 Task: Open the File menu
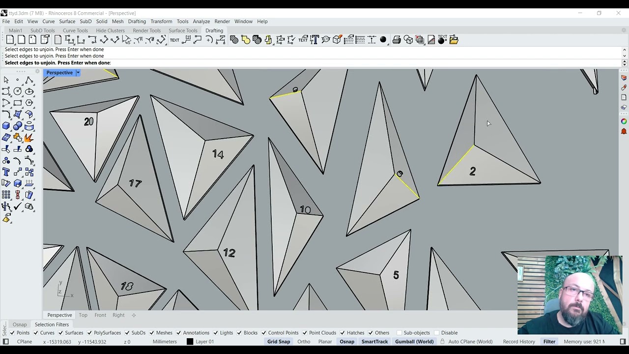6,22
